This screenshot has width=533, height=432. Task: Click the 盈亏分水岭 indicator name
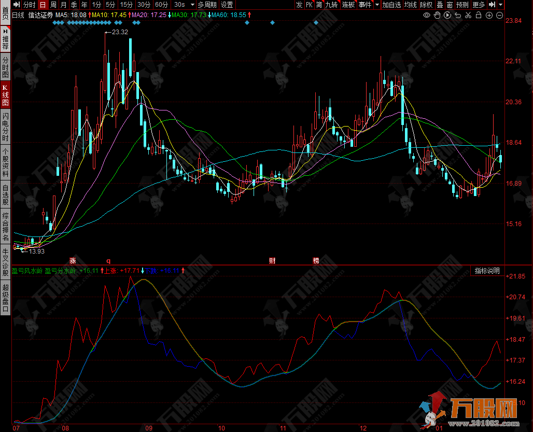(61, 271)
